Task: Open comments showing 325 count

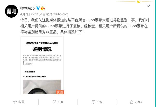Action: pyautogui.click(x=97, y=102)
